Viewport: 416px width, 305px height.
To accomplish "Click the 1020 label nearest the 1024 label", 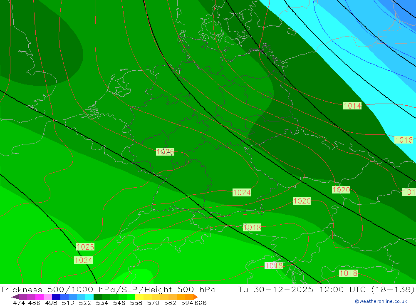I will click(x=302, y=201).
